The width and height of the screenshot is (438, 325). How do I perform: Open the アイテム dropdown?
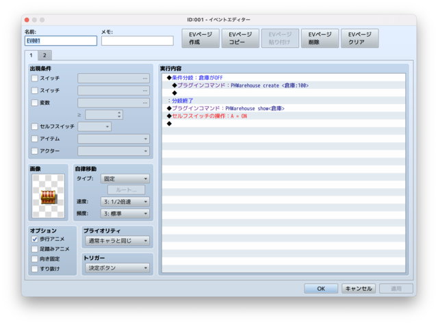[x=114, y=139]
